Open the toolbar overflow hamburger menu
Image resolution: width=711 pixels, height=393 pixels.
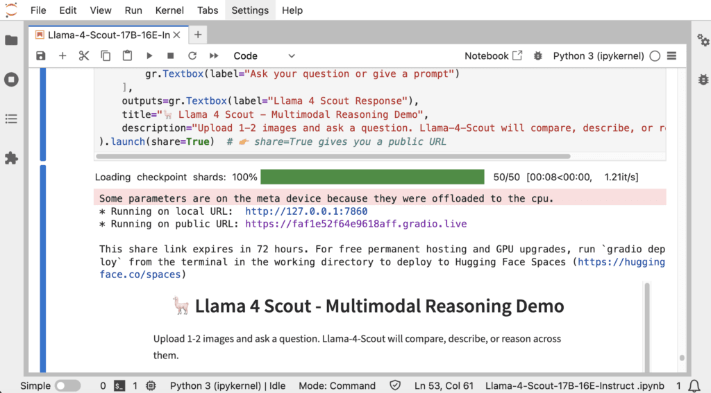point(672,55)
